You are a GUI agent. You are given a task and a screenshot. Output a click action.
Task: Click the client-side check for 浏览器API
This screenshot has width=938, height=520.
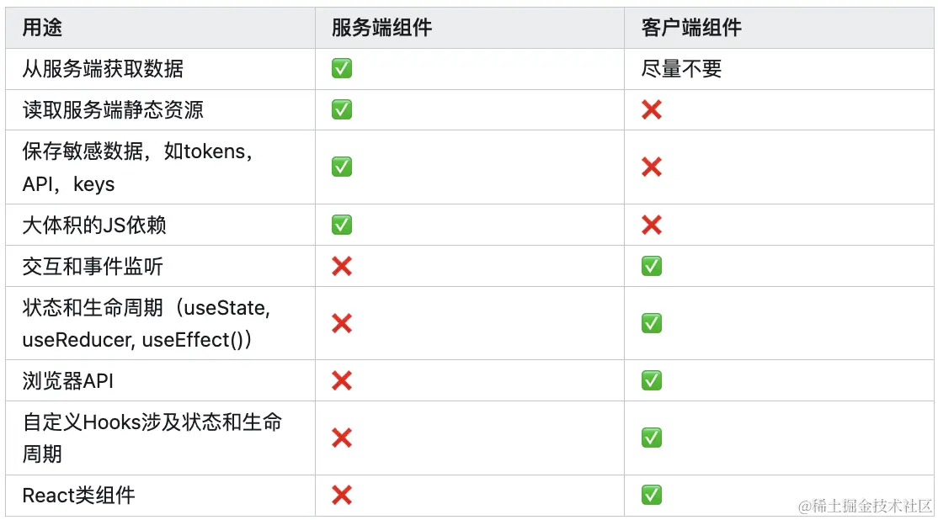pyautogui.click(x=651, y=380)
